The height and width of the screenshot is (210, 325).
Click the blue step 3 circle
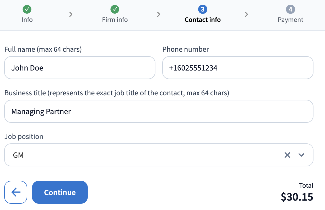(203, 10)
